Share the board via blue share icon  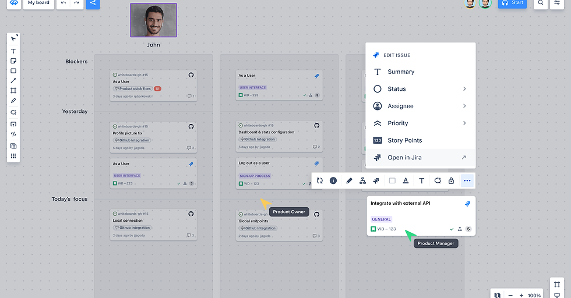click(93, 3)
